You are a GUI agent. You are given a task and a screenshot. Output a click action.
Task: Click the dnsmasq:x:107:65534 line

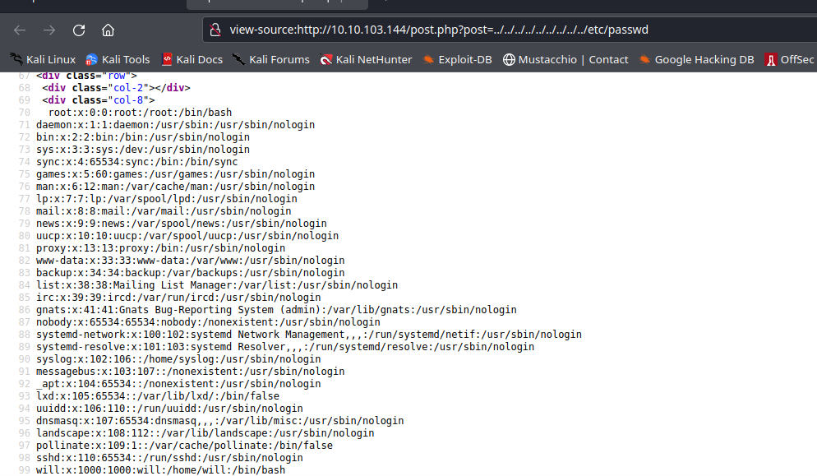[x=220, y=421]
